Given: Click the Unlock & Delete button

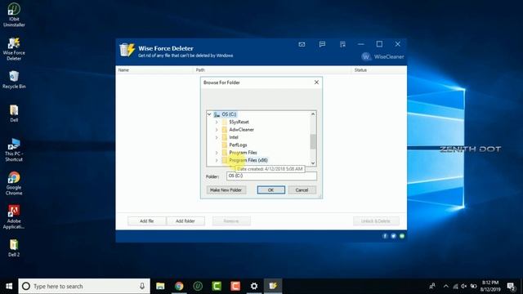Looking at the screenshot, I should click(x=376, y=221).
